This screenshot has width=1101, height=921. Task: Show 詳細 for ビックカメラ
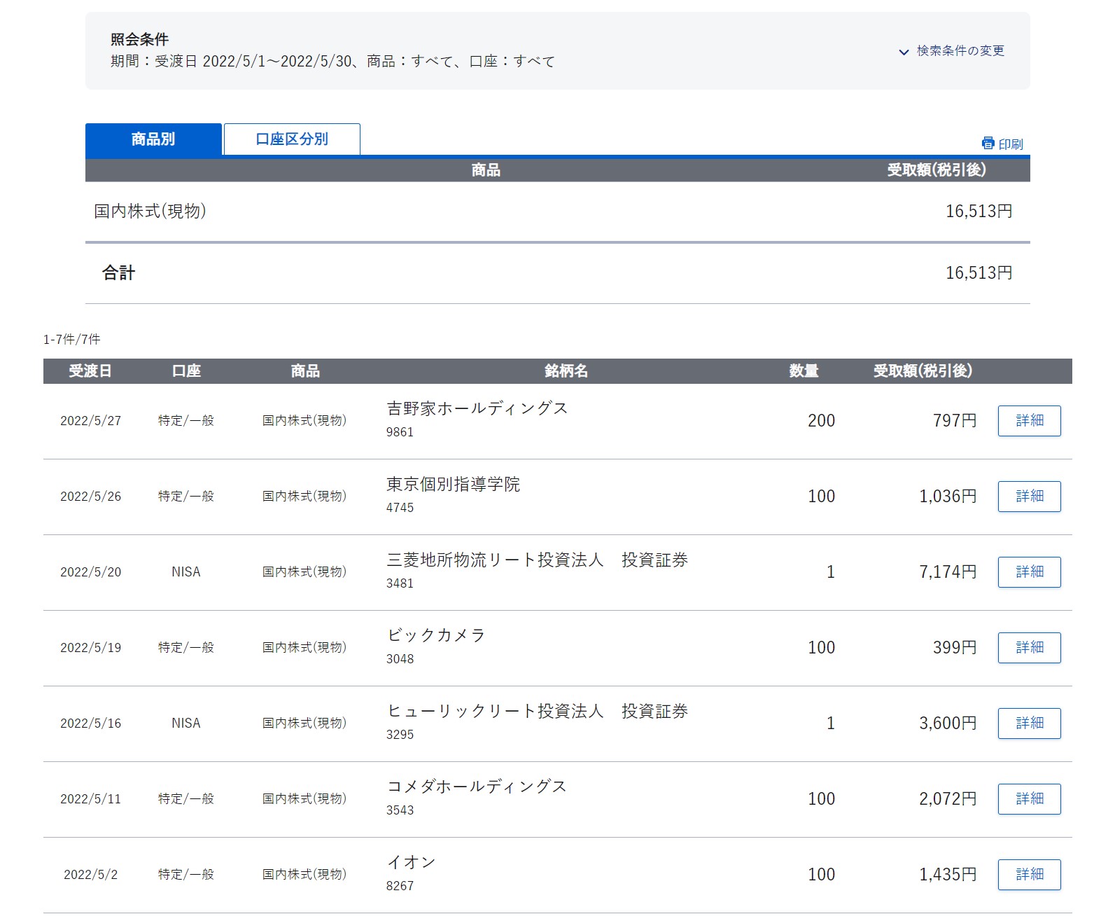tap(1029, 648)
